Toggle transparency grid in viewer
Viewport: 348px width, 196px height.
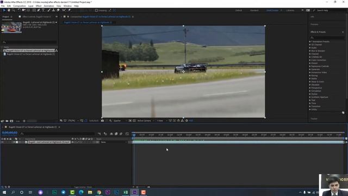[x=134, y=121]
